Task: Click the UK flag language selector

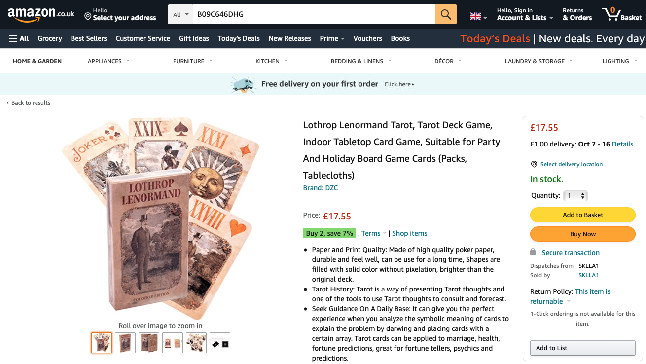Action: coord(478,17)
